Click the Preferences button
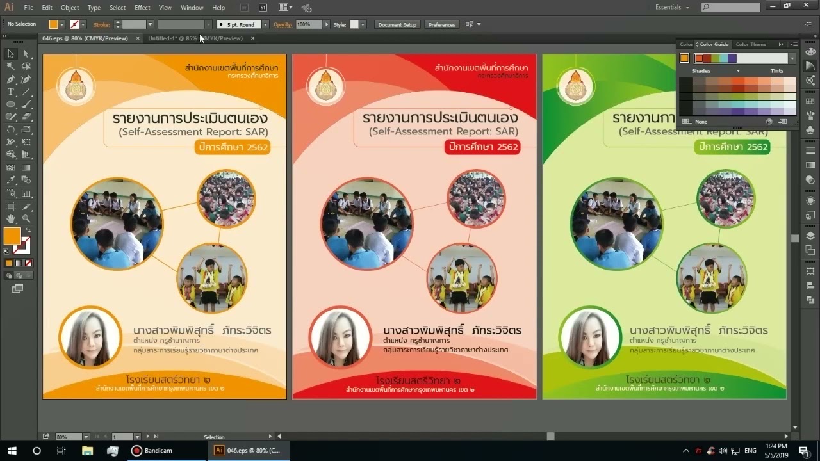This screenshot has width=820, height=461. (x=442, y=24)
